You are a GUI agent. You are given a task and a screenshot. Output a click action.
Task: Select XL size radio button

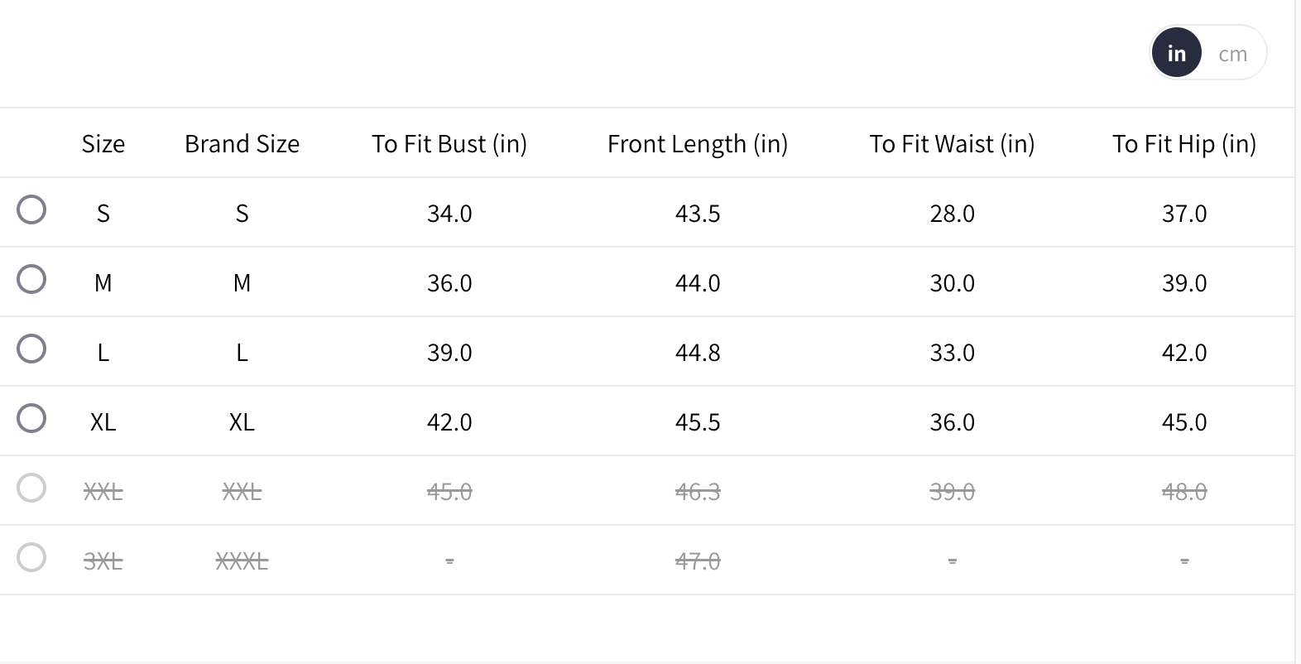31,419
